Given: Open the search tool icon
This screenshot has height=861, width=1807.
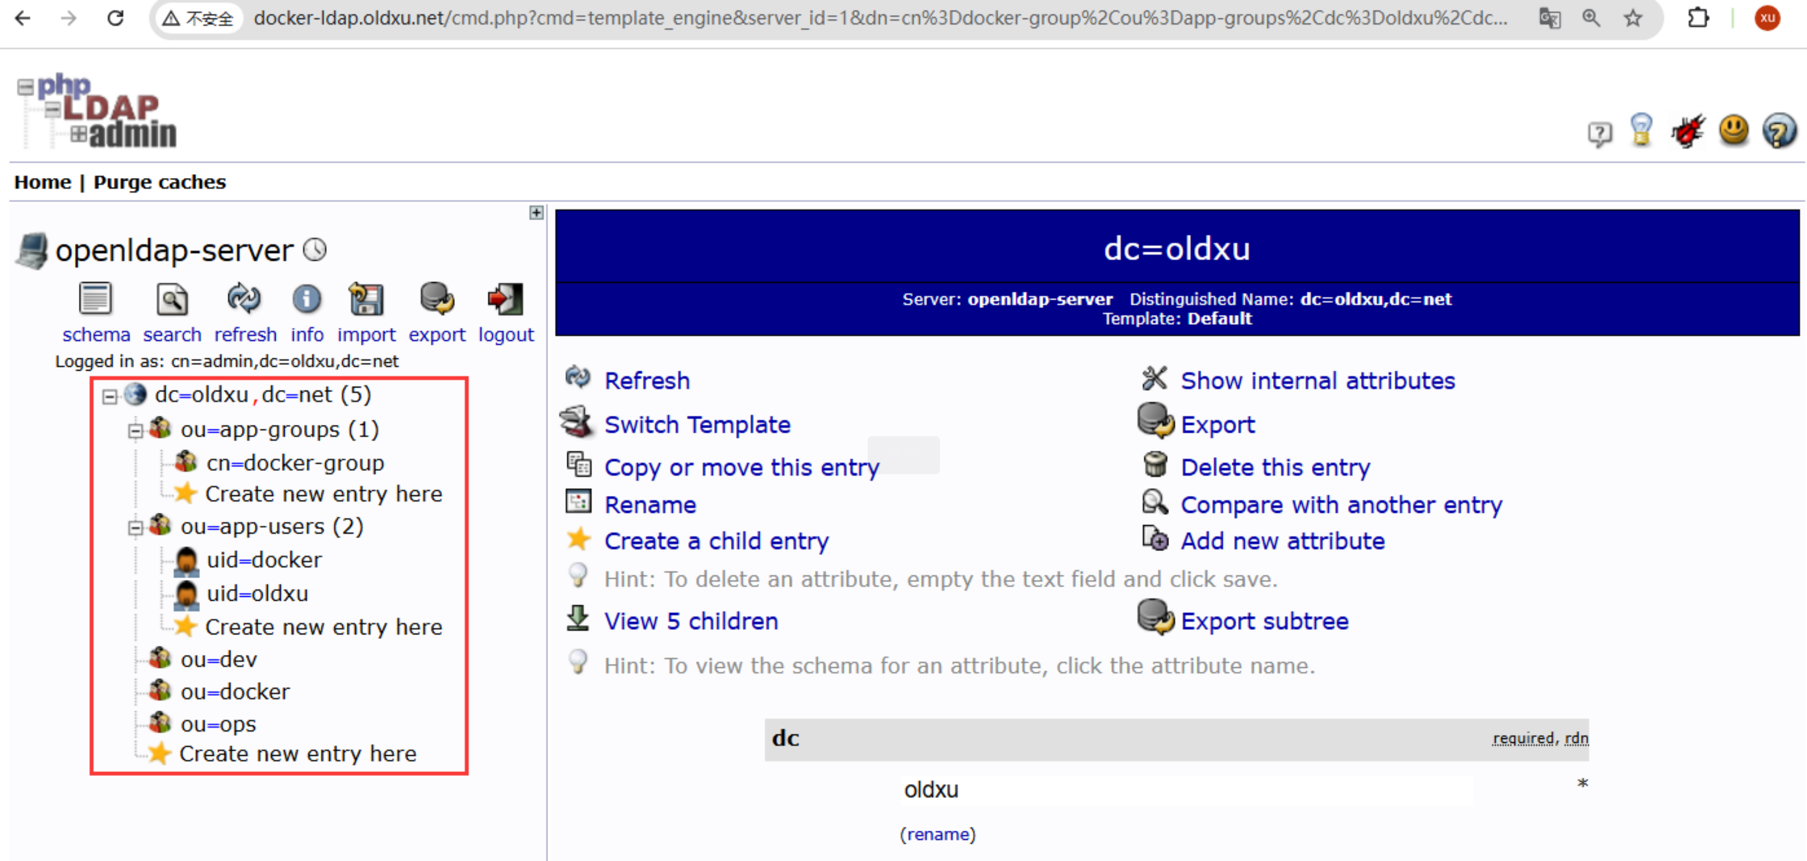Looking at the screenshot, I should click(172, 300).
